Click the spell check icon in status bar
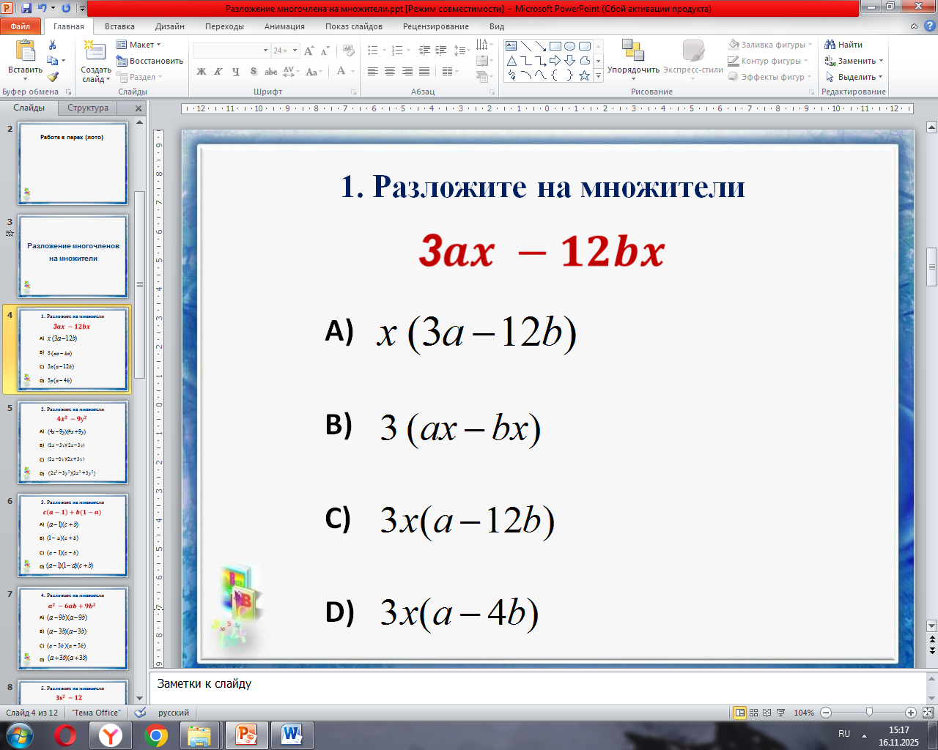 tap(140, 713)
